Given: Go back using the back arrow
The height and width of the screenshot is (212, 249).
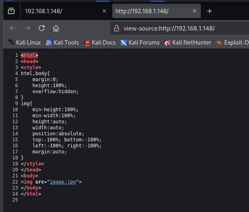Looking at the screenshot, I should 13,29.
